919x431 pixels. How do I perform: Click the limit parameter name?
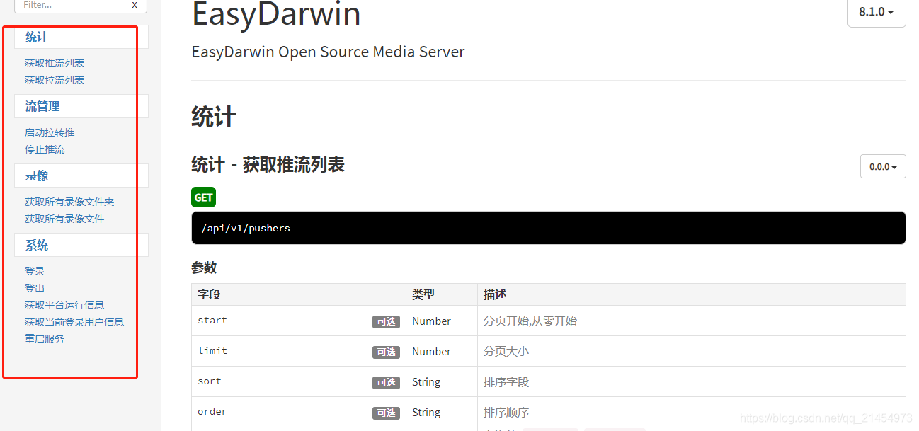[x=212, y=351]
